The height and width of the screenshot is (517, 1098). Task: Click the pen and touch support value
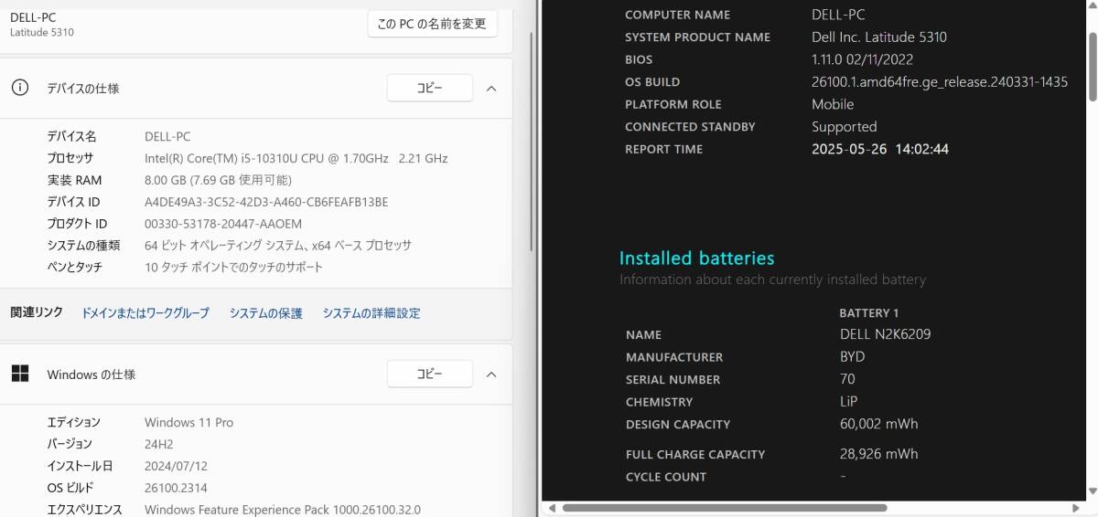coord(233,268)
